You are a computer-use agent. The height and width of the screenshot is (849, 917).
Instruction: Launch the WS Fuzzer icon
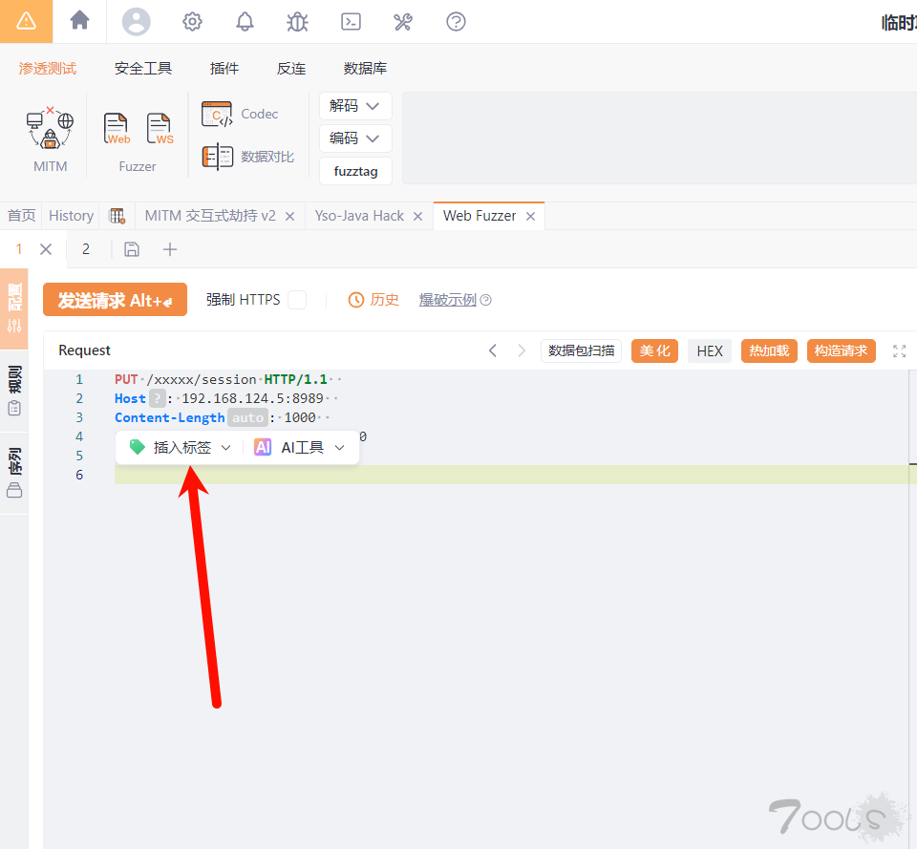[x=160, y=129]
